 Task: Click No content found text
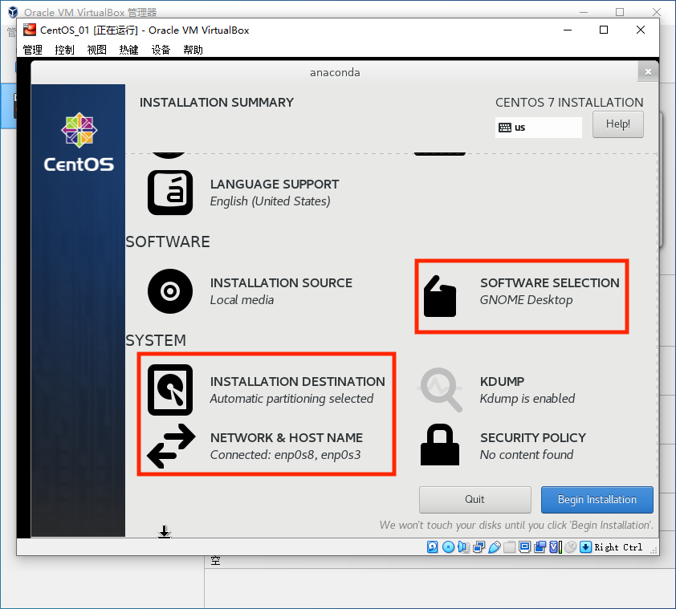[527, 455]
